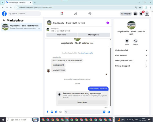Open the emoji picker in message box
The height and width of the screenshot is (122, 153).
[104, 112]
